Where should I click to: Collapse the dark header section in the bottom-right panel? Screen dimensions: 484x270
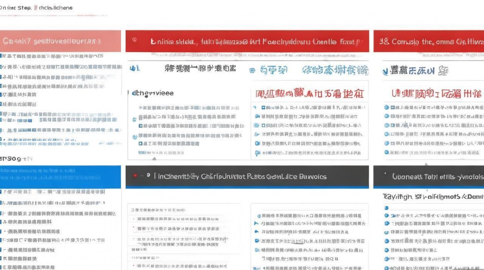[x=429, y=177]
